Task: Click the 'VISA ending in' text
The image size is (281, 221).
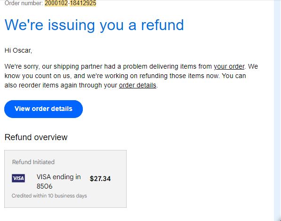Action: coord(59,177)
